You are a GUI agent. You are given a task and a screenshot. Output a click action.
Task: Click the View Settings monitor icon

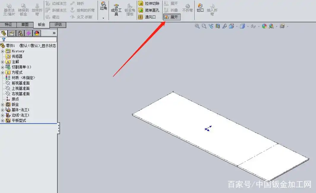pos(282,26)
